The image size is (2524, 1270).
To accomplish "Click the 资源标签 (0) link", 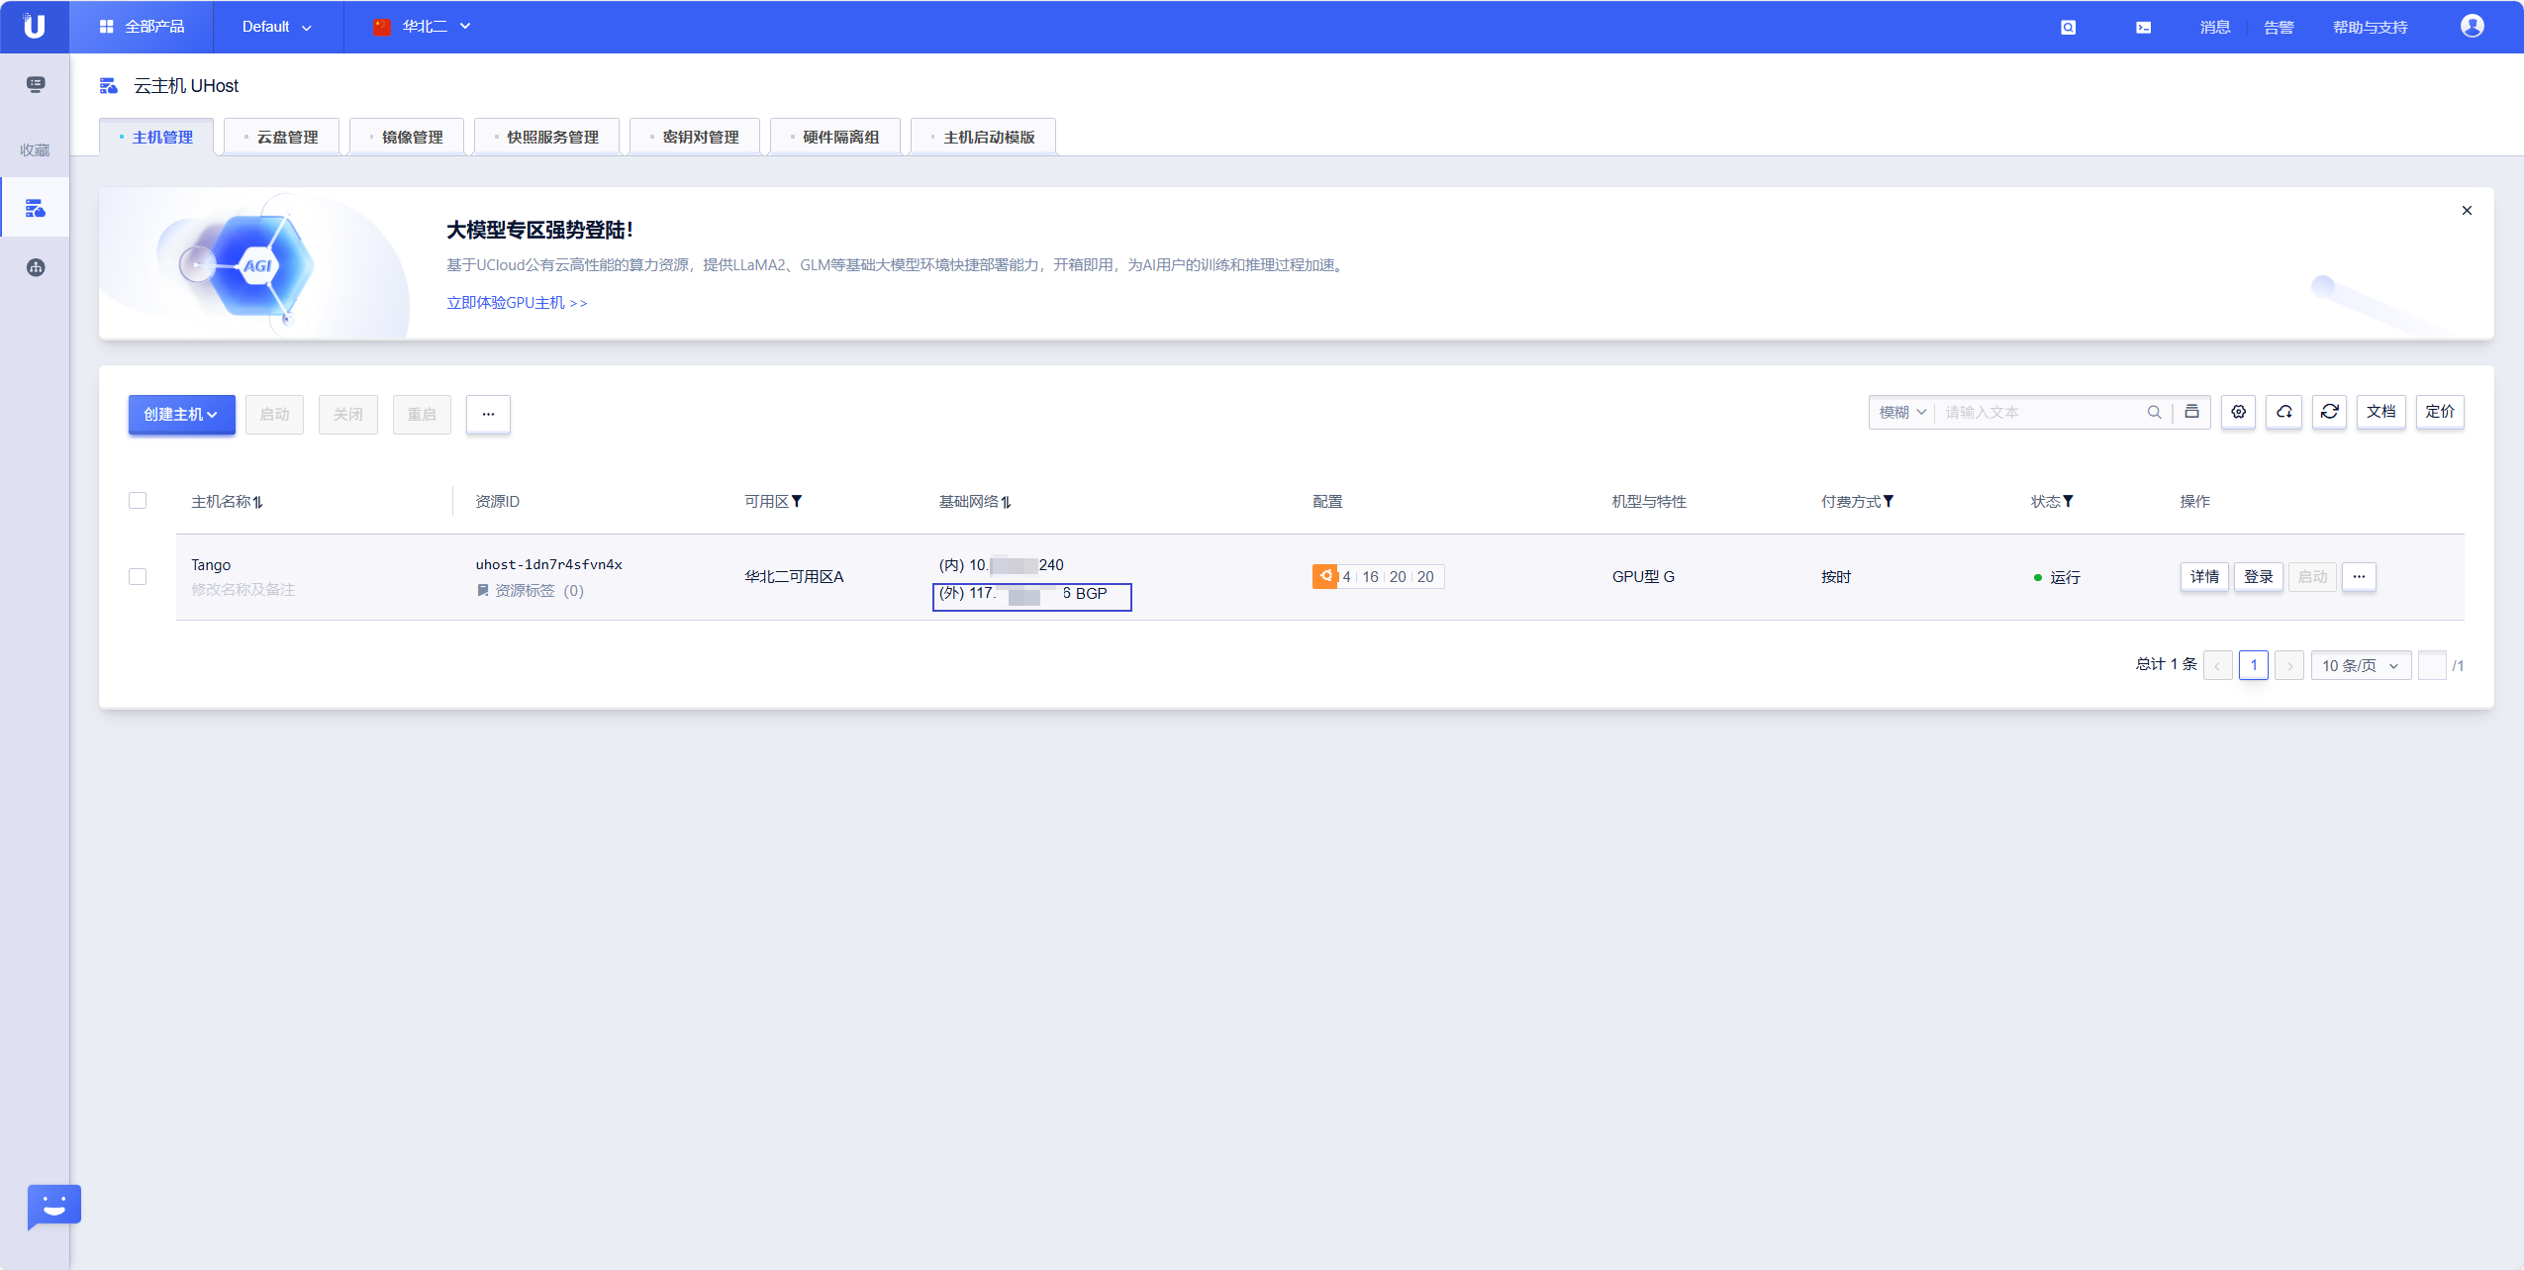I will click(538, 591).
